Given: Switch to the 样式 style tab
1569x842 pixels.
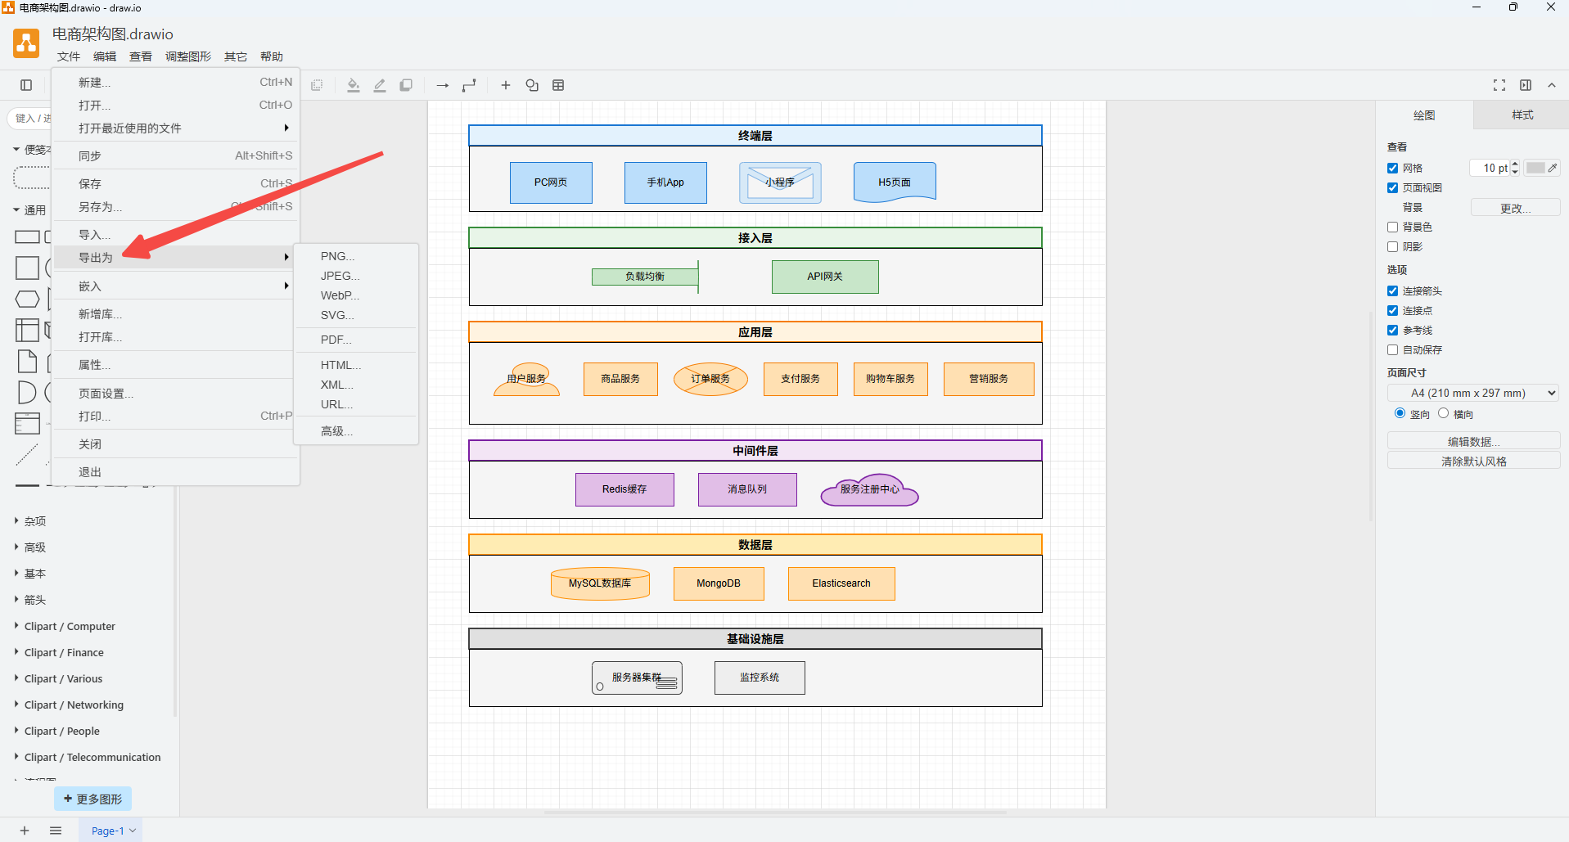Looking at the screenshot, I should (1522, 115).
